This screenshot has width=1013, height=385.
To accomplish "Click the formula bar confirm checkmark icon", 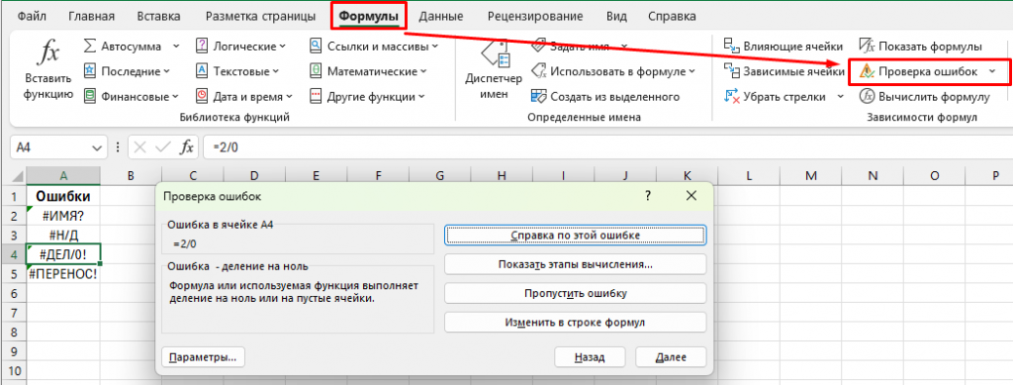I will point(163,147).
